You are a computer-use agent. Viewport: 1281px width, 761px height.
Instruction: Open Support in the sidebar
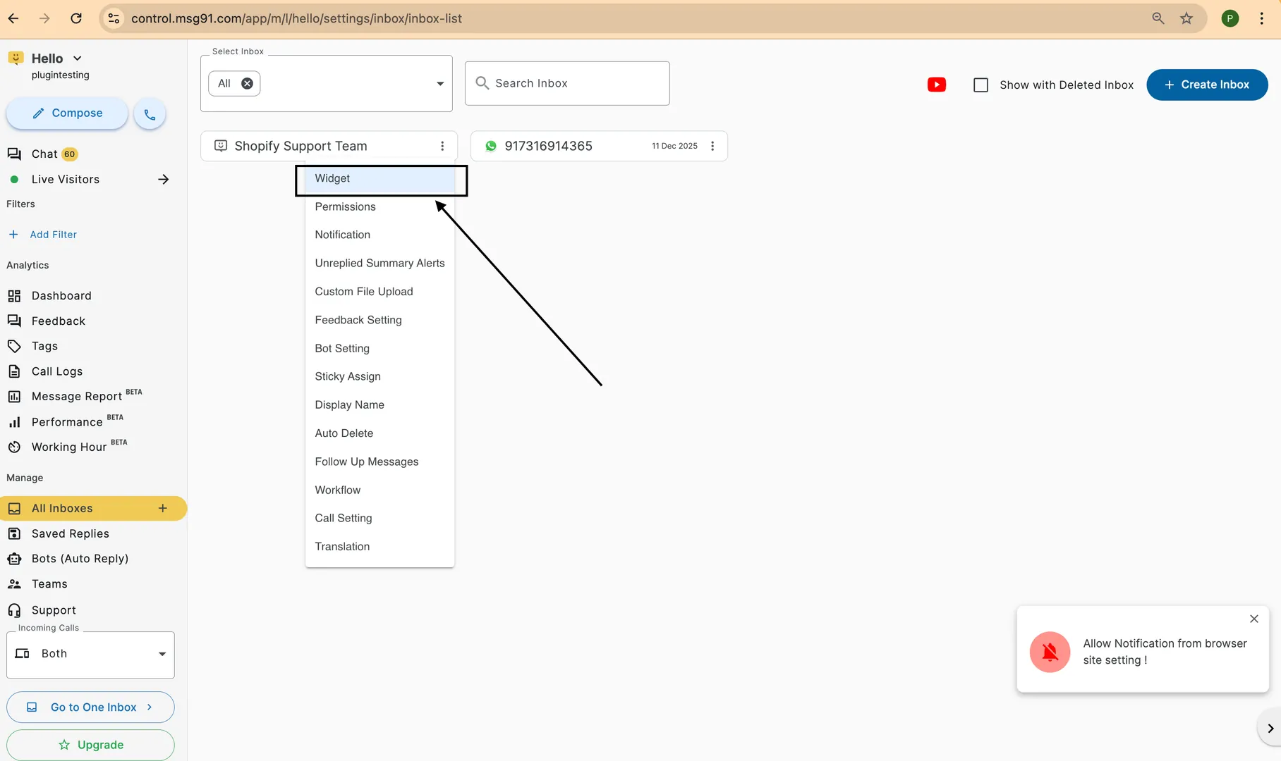click(53, 610)
